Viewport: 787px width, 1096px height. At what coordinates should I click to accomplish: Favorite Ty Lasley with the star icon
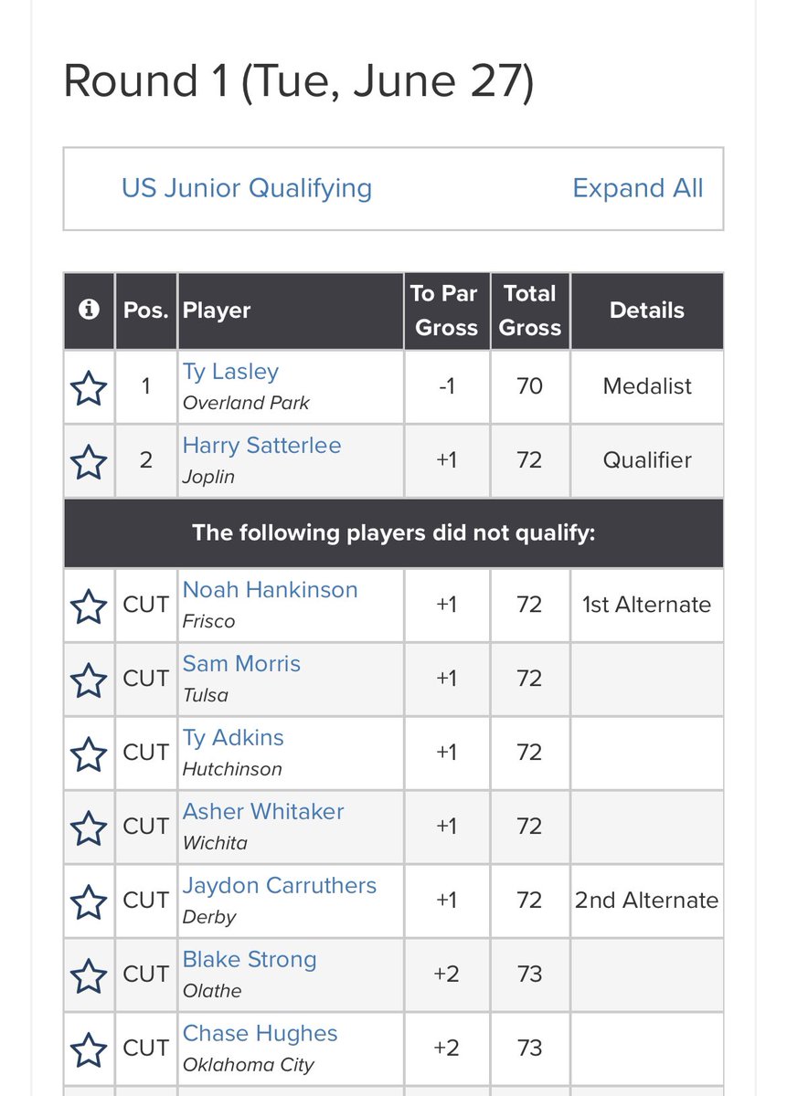(89, 388)
